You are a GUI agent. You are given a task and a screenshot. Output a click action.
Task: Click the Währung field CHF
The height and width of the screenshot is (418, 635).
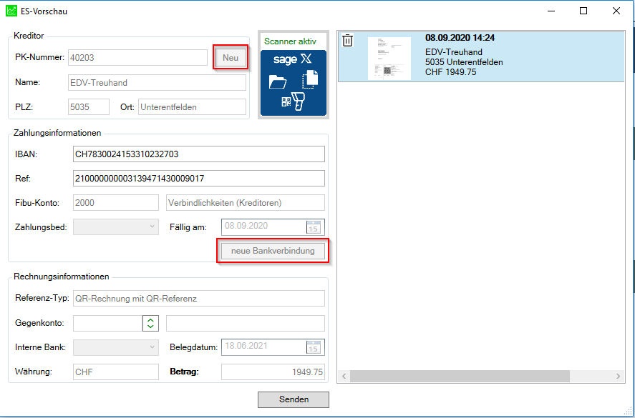116,372
